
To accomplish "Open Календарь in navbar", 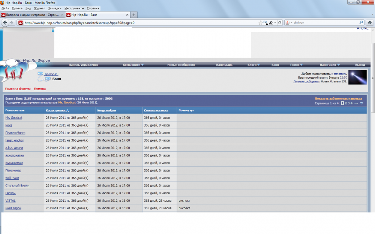I will [224, 65].
